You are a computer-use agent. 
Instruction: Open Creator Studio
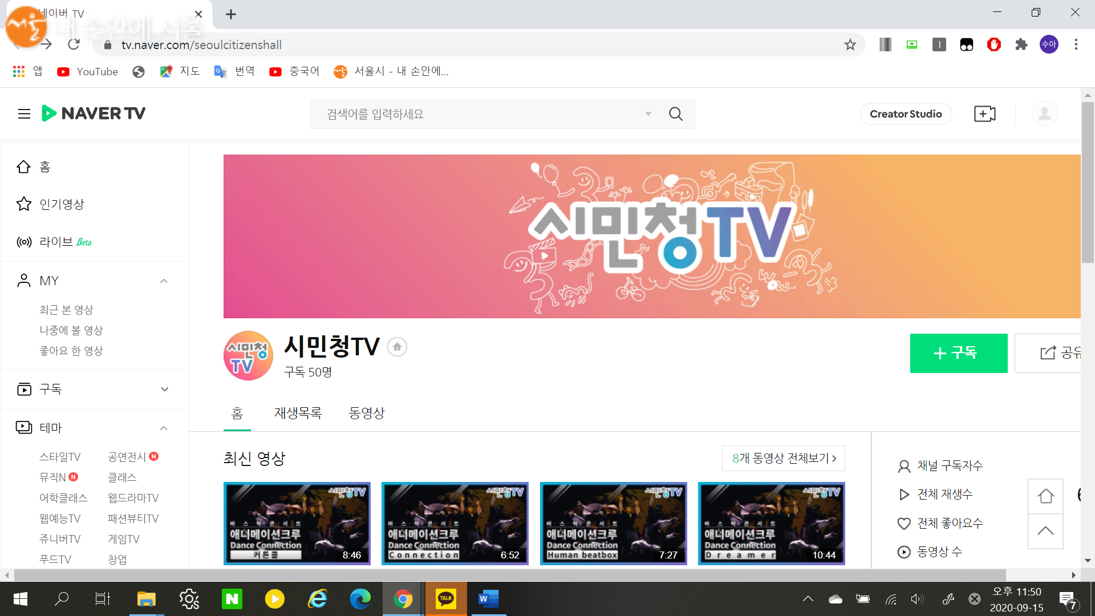coord(906,114)
